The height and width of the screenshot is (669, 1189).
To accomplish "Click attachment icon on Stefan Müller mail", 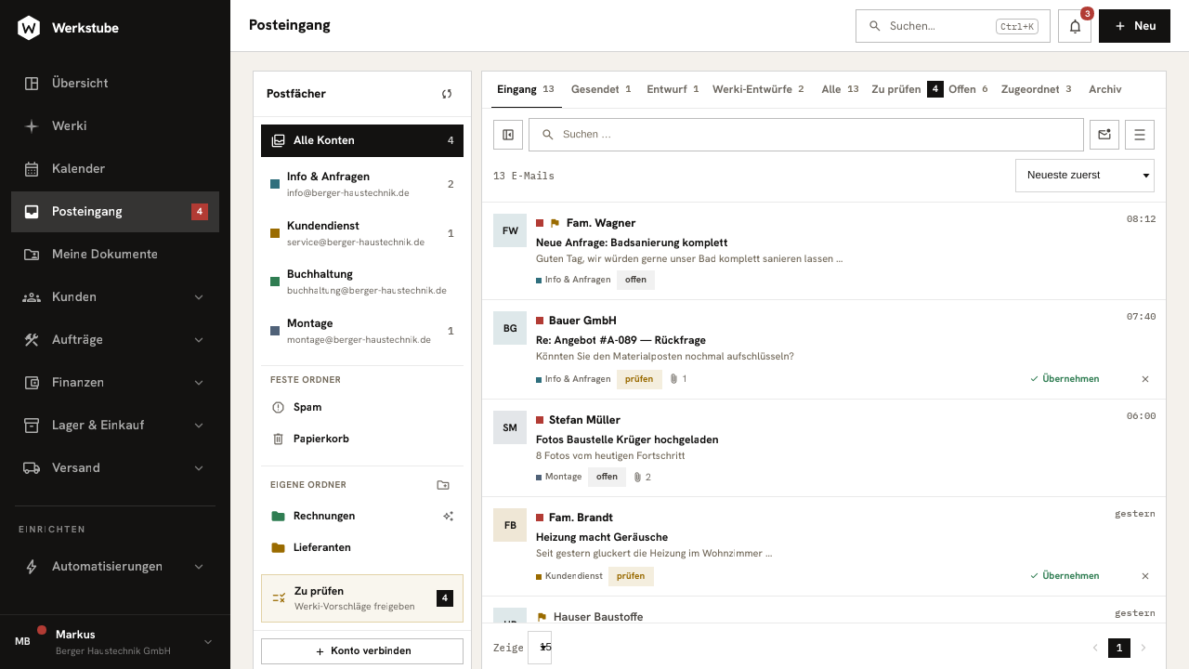I will coord(637,477).
